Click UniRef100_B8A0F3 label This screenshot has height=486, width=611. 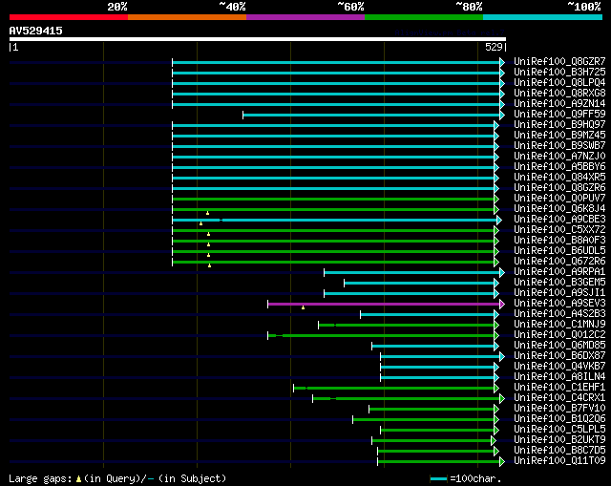click(x=559, y=241)
